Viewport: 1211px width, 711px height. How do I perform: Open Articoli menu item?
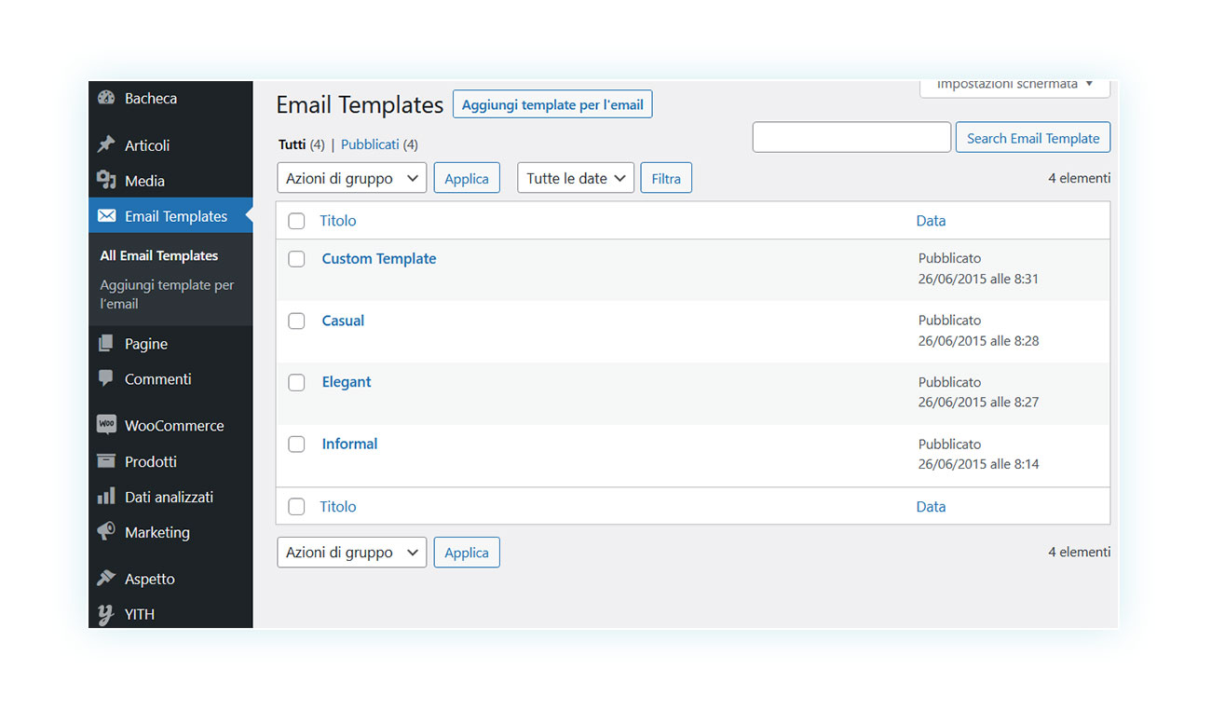pyautogui.click(x=170, y=145)
